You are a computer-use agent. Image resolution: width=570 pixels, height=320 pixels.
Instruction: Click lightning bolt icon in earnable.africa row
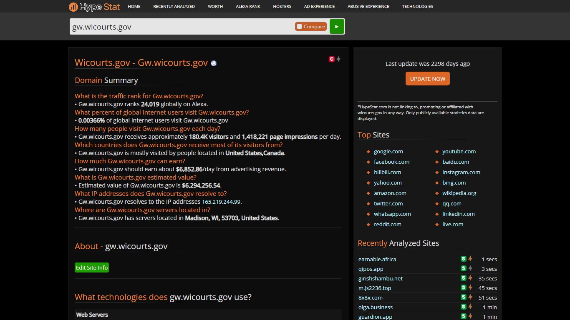470,259
